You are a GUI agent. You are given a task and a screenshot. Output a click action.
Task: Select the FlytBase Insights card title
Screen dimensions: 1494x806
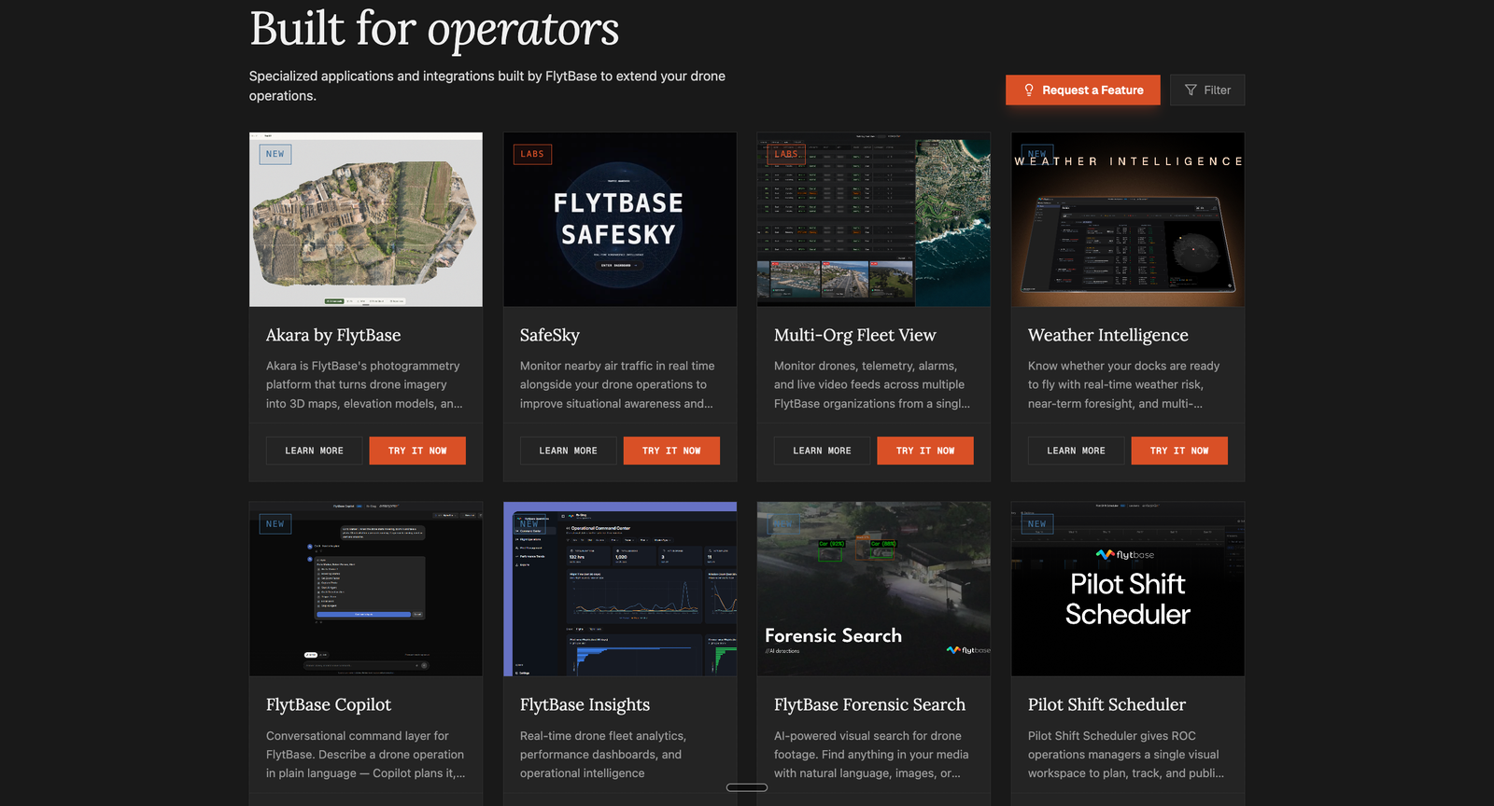tap(585, 704)
